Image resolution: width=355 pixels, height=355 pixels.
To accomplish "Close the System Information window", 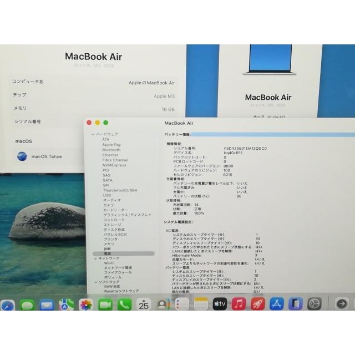I will tap(89, 123).
